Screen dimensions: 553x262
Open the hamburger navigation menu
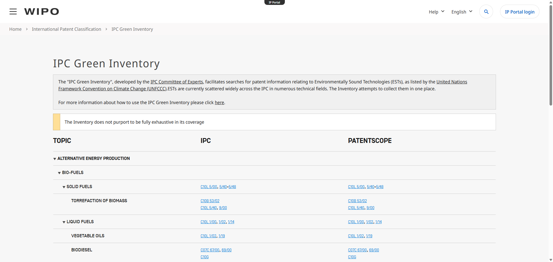(13, 12)
